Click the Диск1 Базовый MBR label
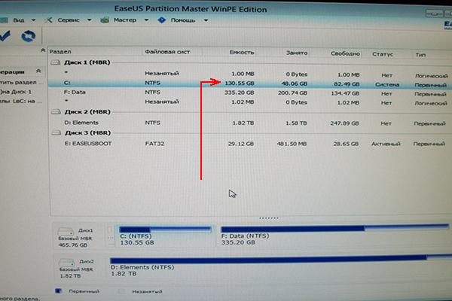 pyautogui.click(x=75, y=239)
